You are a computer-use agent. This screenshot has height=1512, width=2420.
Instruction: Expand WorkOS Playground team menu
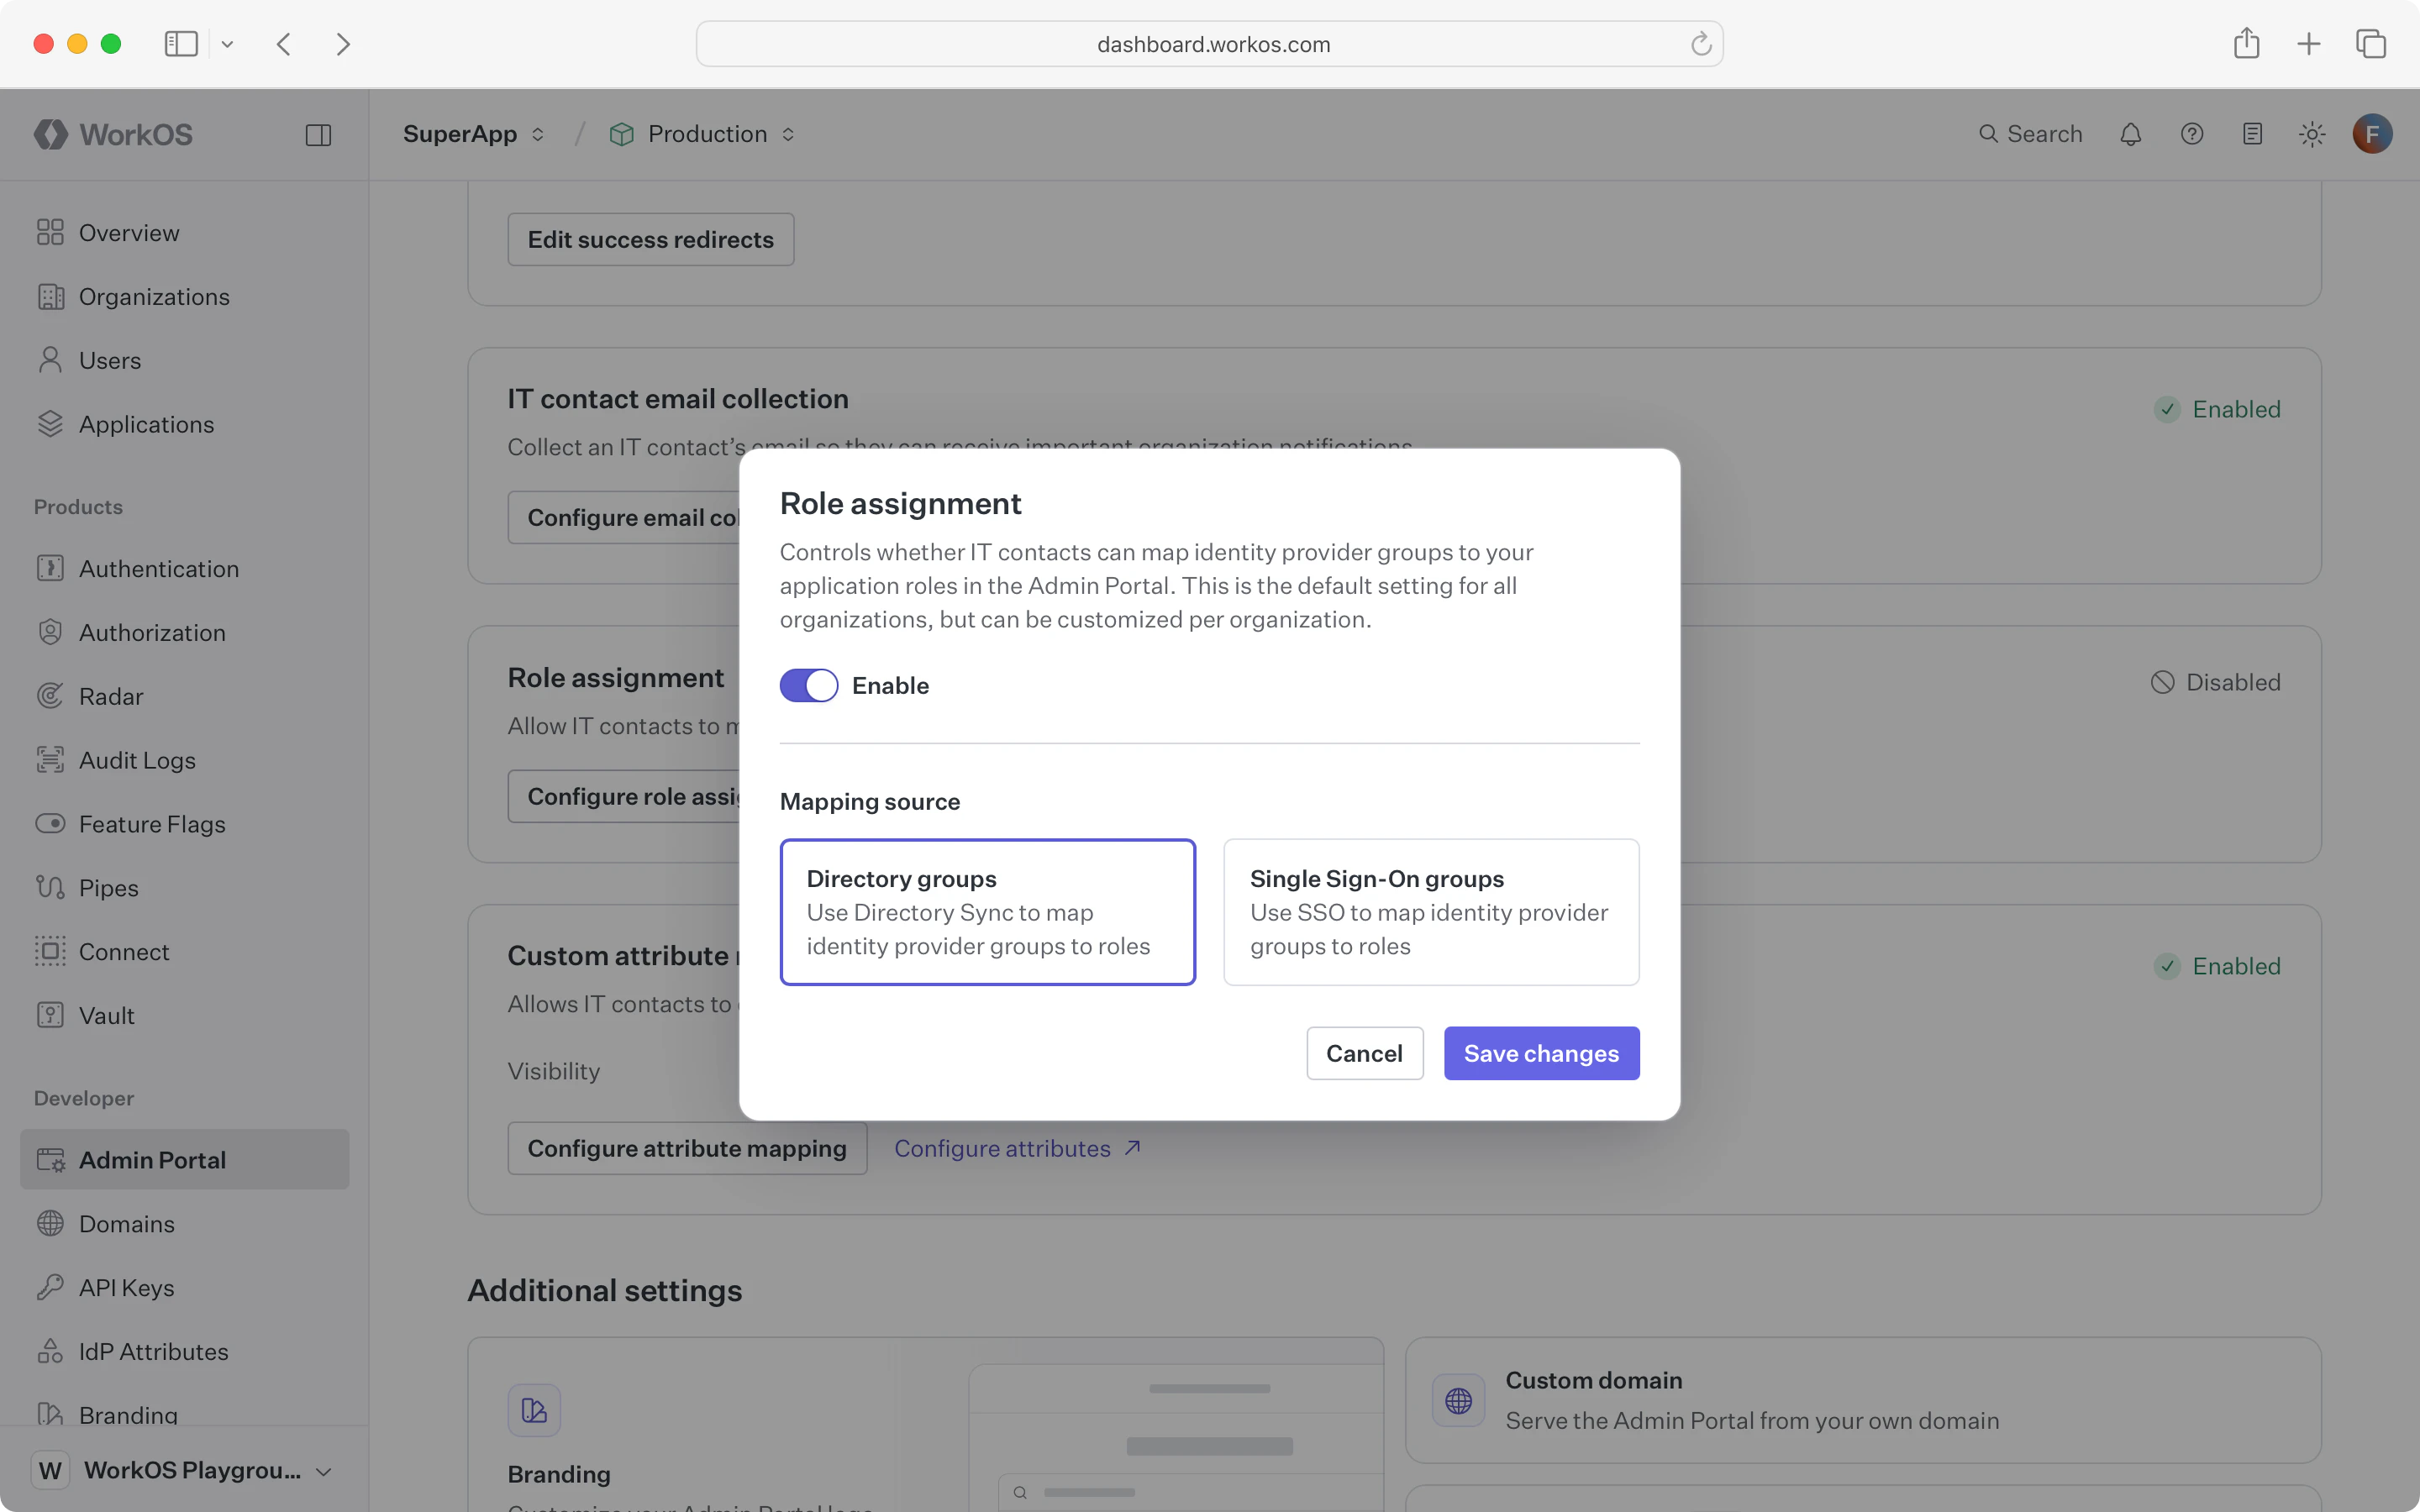pos(184,1470)
